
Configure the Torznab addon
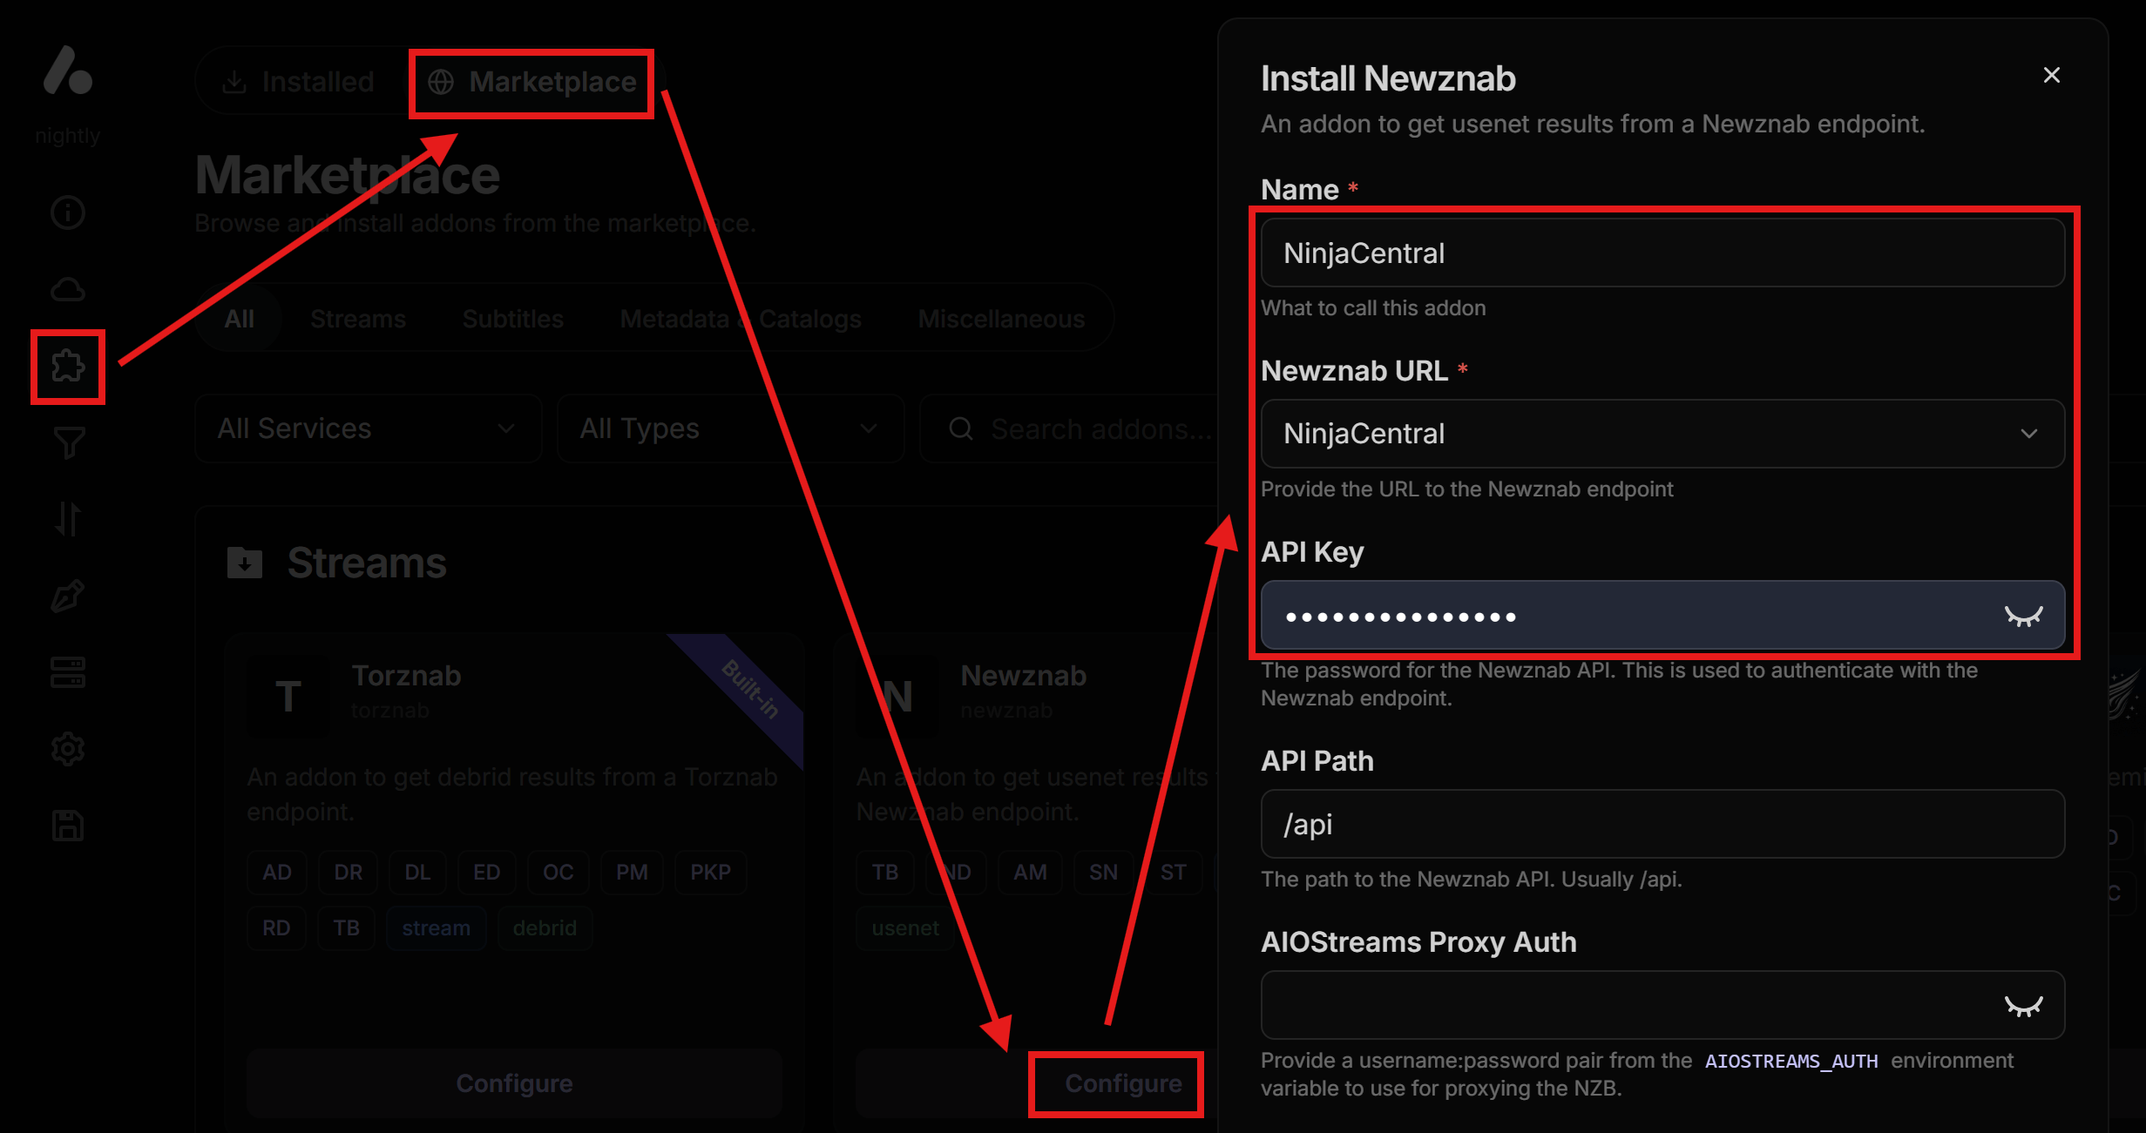pyautogui.click(x=514, y=1082)
